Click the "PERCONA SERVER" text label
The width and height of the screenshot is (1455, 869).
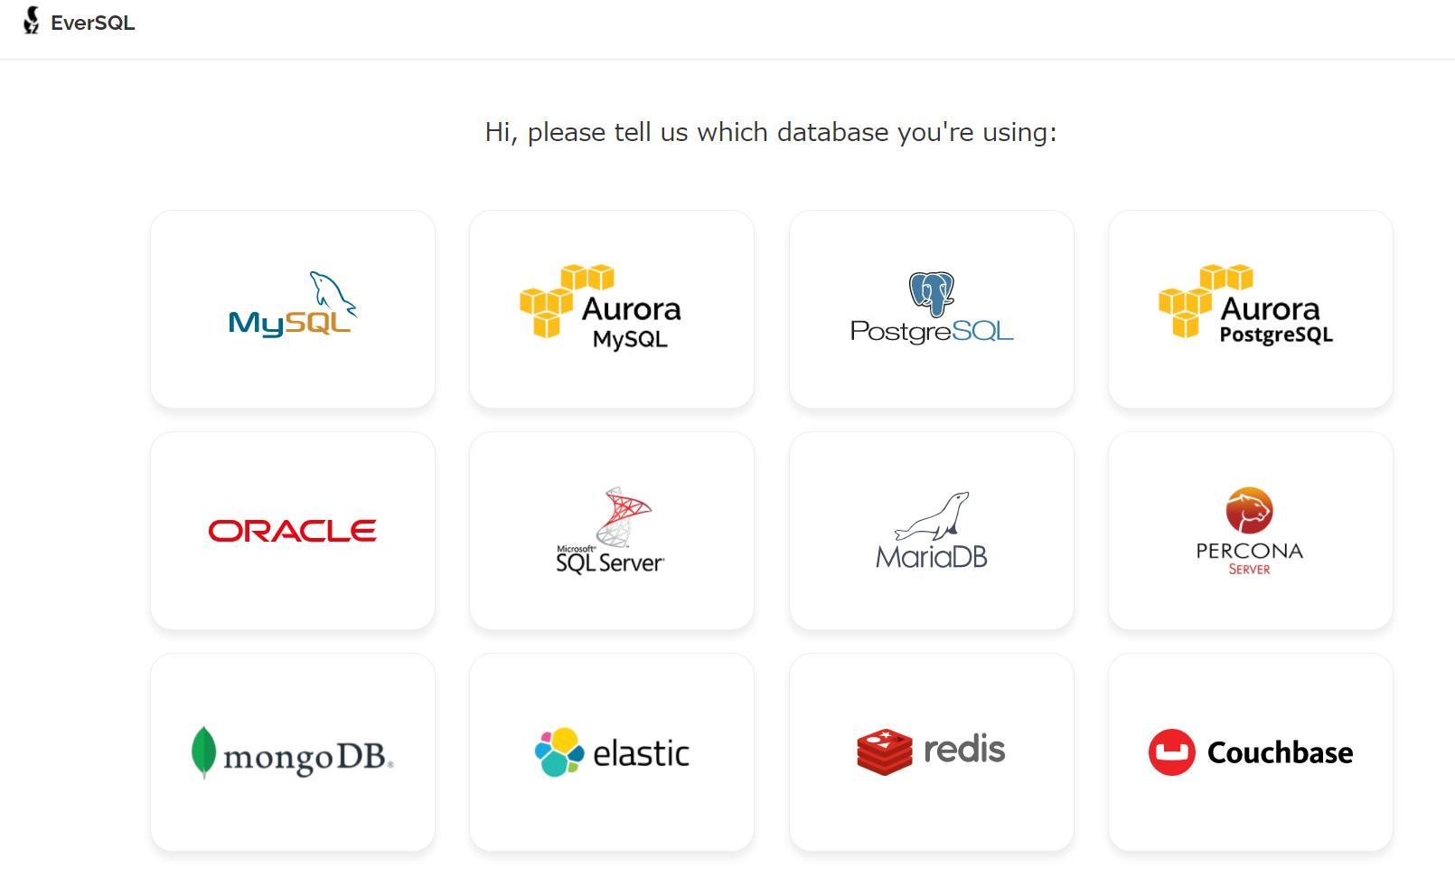pyautogui.click(x=1250, y=558)
